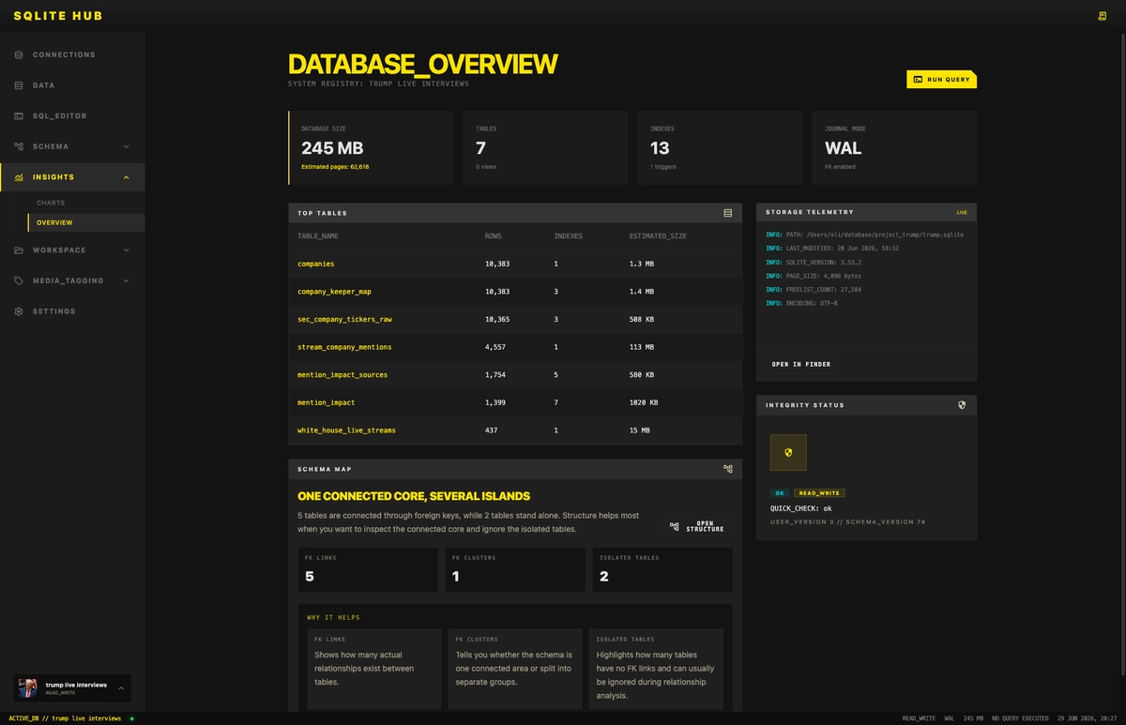Click the Run Query button
This screenshot has width=1126, height=725.
click(x=941, y=80)
